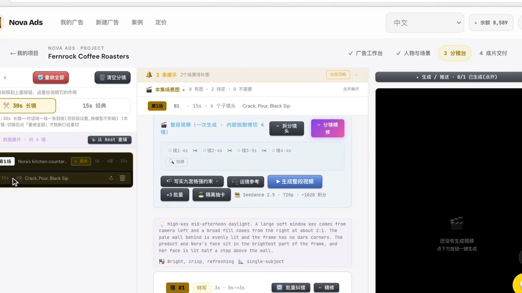Click the 全部忽略 button

338,75
